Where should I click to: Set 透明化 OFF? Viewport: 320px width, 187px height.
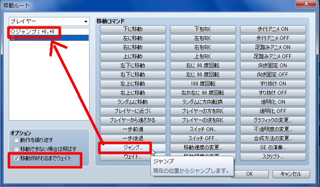[273, 111]
